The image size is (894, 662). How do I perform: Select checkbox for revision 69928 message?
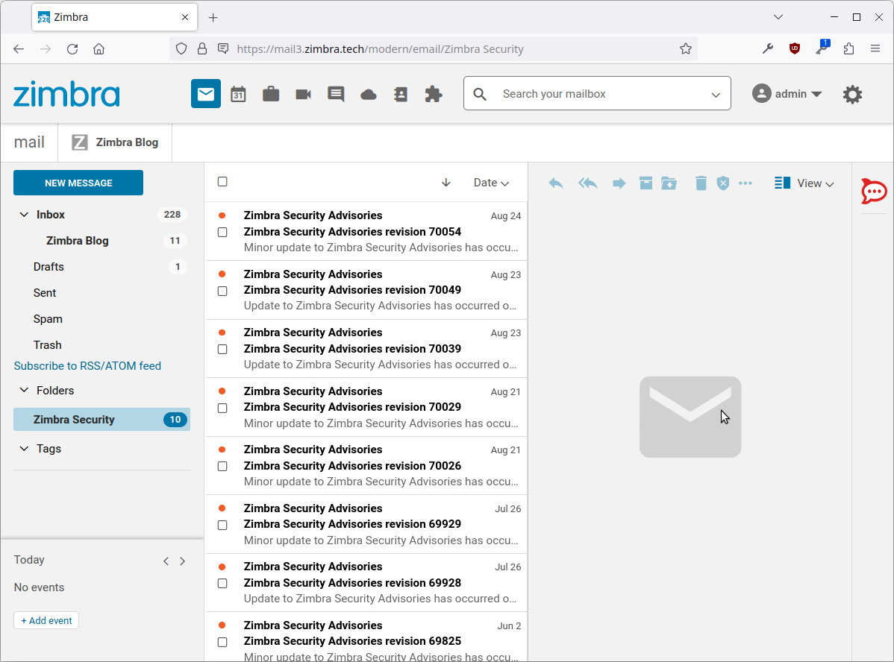coord(222,584)
